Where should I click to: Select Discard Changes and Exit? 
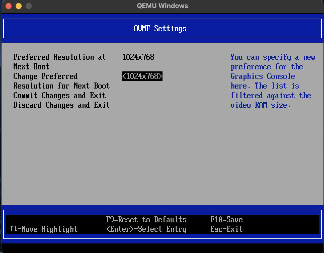click(62, 105)
